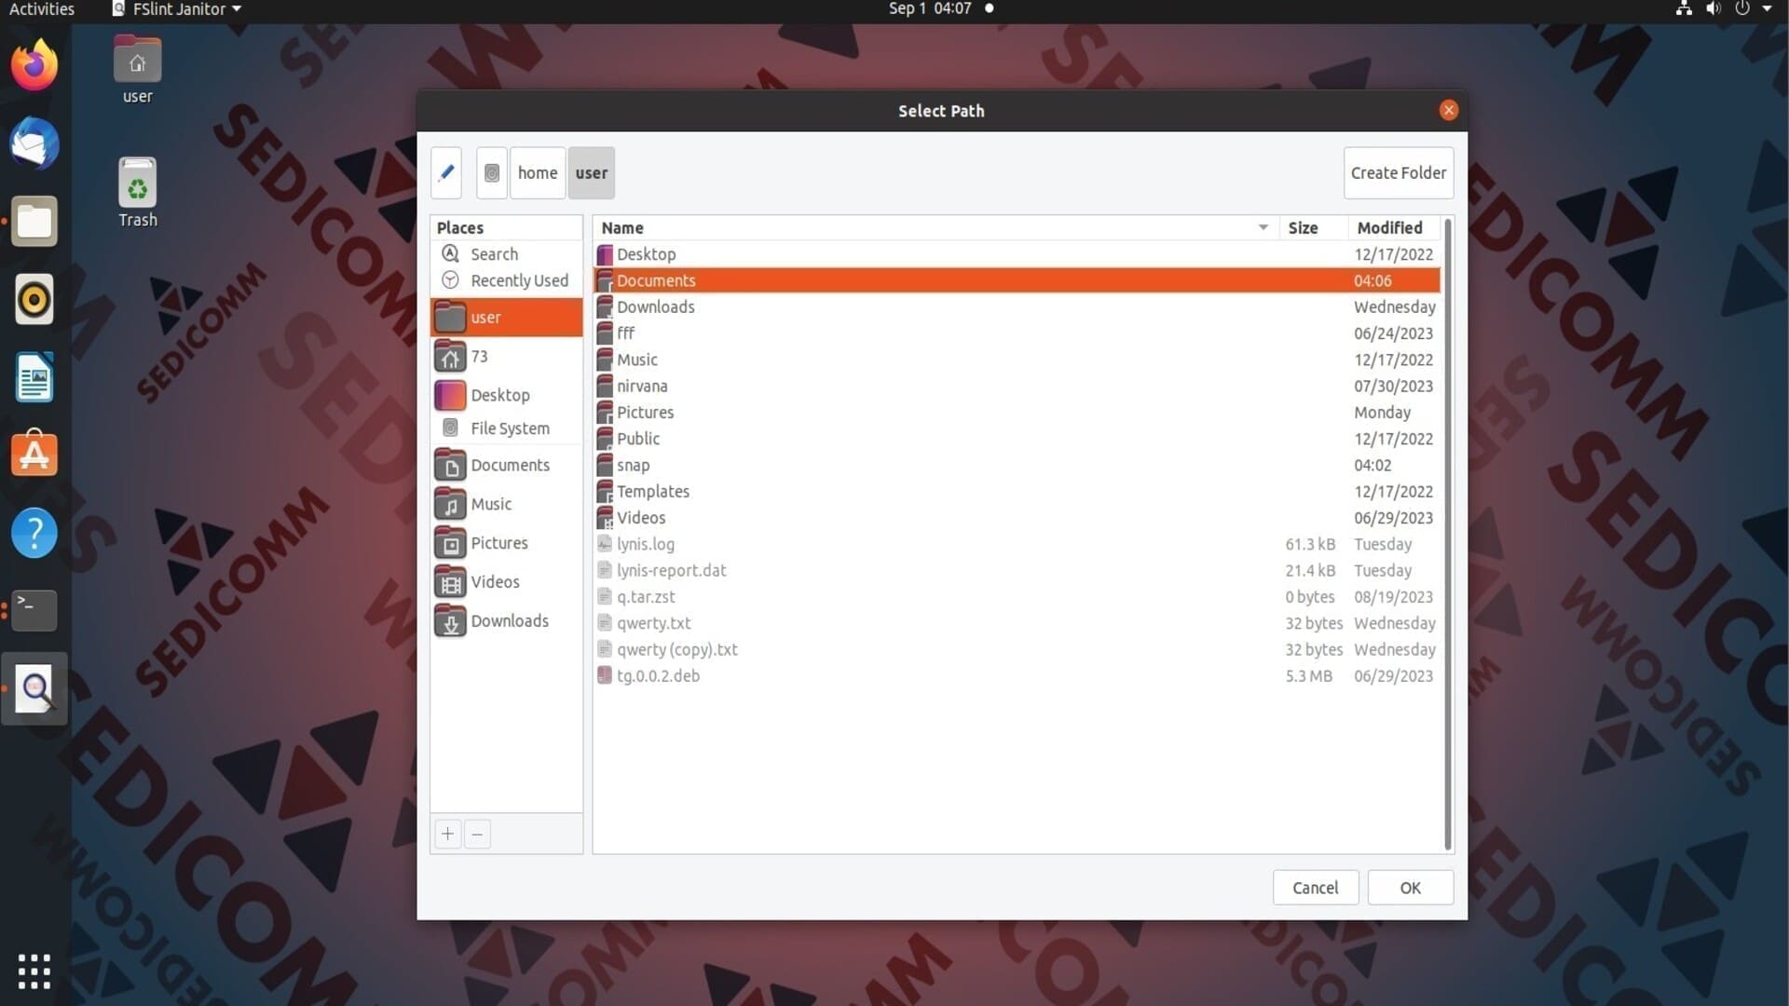Open the FSlint Janitor app menu
The width and height of the screenshot is (1789, 1006).
pyautogui.click(x=177, y=9)
